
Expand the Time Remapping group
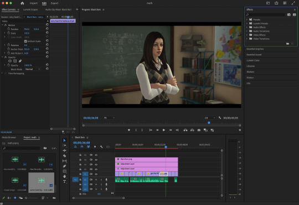point(2,73)
